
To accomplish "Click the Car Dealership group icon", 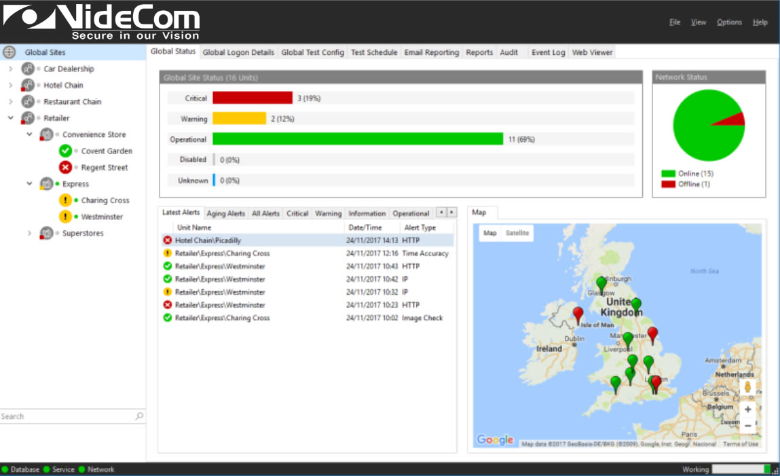I will (x=28, y=69).
